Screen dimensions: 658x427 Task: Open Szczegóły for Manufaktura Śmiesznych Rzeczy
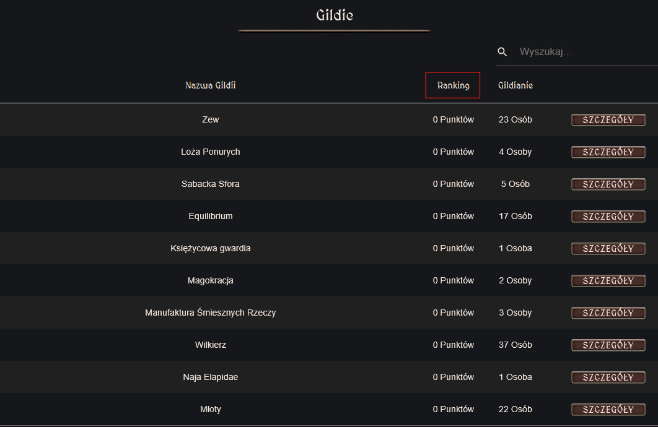608,313
